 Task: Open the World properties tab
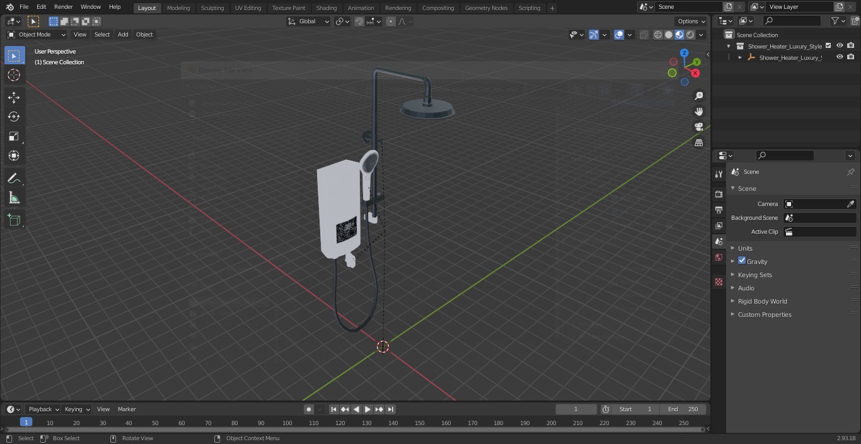[719, 257]
